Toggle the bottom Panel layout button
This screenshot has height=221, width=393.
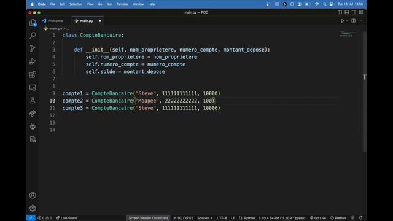pos(346,12)
